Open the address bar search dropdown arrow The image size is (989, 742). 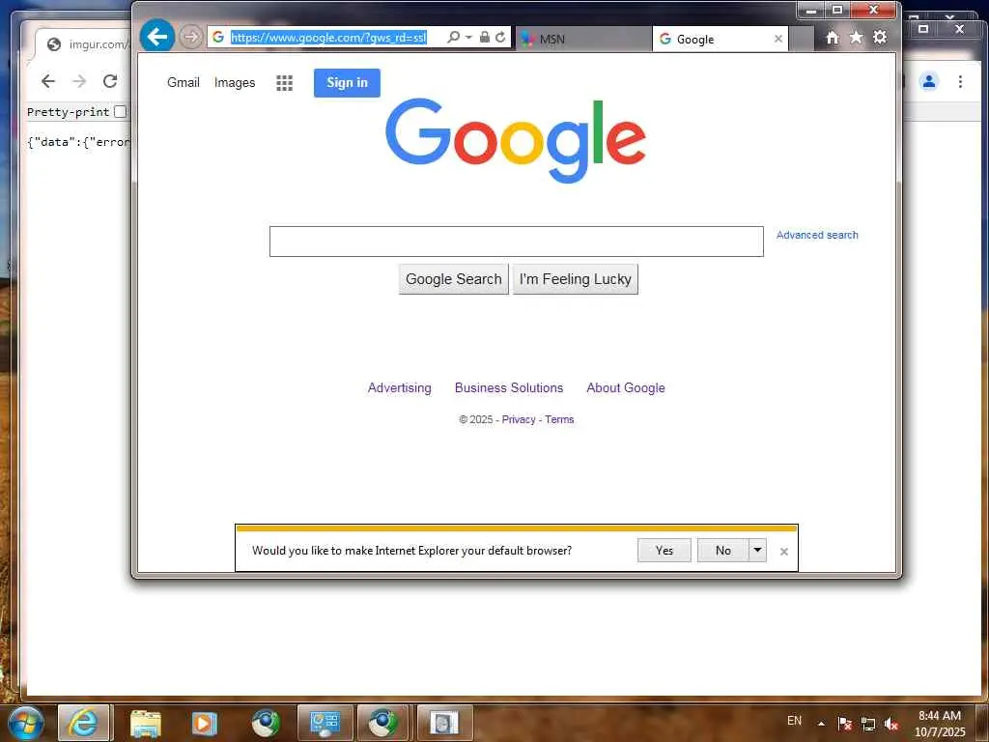coord(468,38)
